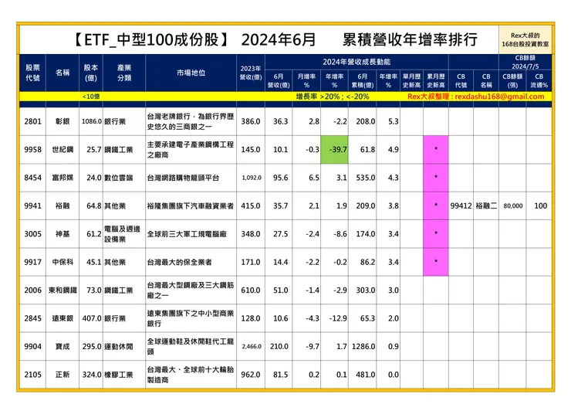
Task: Select the capital value 1086.0 for 彰銀
Action: (x=91, y=121)
